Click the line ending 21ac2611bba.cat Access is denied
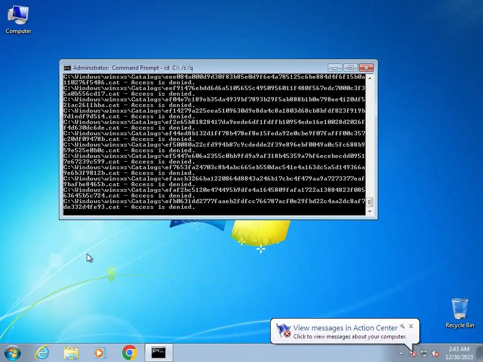This screenshot has height=362, width=483. point(129,105)
